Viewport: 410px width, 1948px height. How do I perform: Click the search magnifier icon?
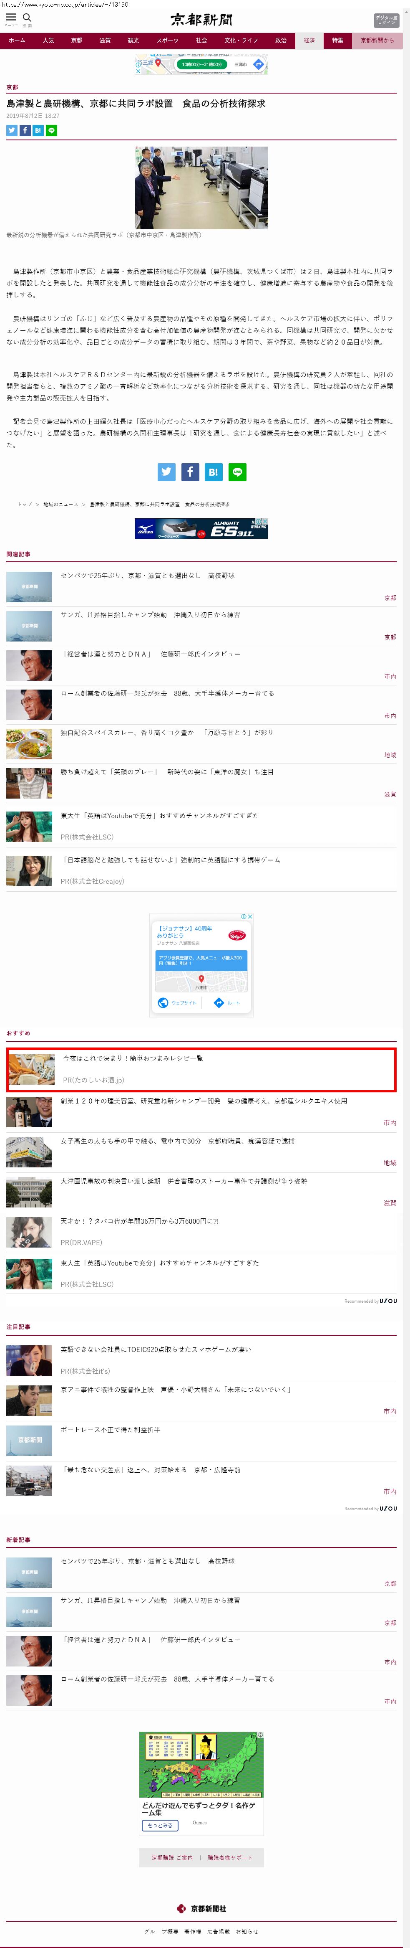point(27,18)
